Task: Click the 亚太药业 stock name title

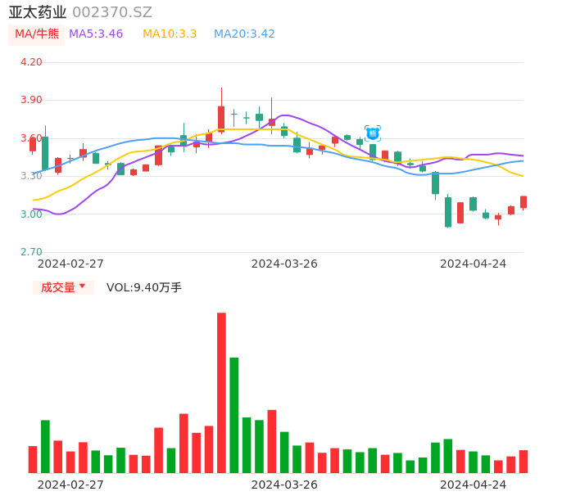Action: click(x=38, y=12)
